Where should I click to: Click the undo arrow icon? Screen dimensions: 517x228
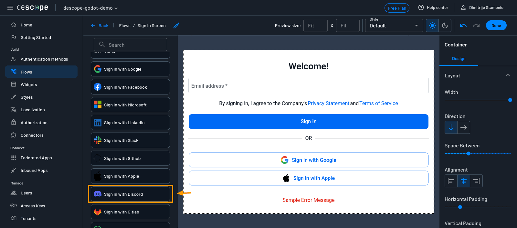(463, 25)
